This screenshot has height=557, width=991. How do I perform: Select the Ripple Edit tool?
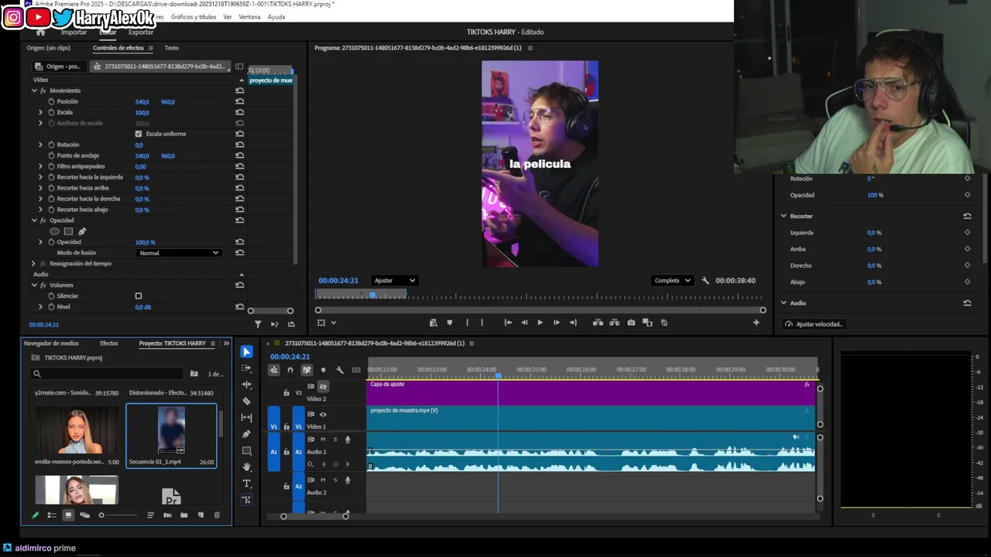pyautogui.click(x=246, y=384)
